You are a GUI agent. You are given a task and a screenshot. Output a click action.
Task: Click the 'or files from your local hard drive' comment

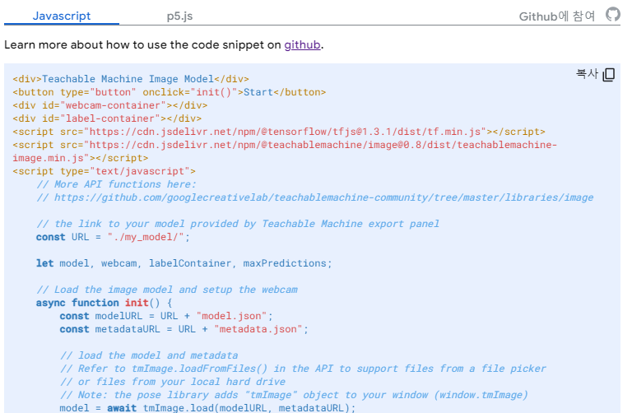point(173,382)
